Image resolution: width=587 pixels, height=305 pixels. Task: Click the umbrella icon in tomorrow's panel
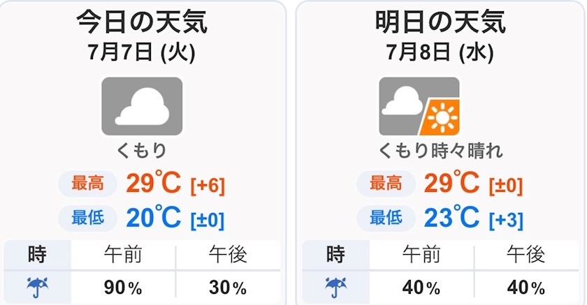click(x=336, y=288)
